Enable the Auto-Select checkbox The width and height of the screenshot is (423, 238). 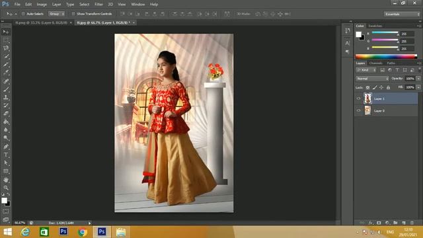[x=23, y=14]
